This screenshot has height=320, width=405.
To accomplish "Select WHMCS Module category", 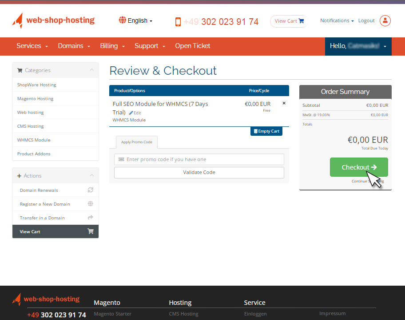I will 55,140.
